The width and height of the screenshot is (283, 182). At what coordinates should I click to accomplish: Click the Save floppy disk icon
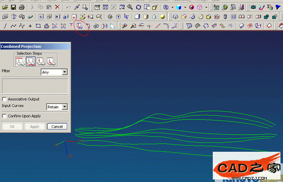point(13,8)
